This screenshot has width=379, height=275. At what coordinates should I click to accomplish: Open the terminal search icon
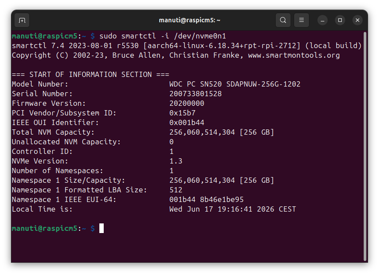point(283,20)
